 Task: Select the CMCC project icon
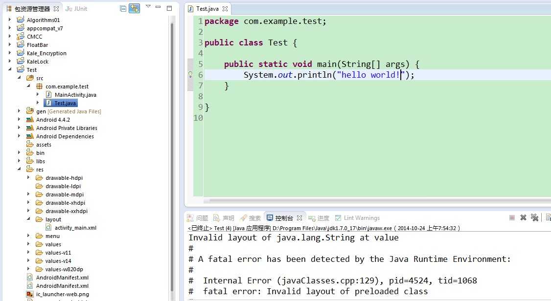tap(21, 36)
